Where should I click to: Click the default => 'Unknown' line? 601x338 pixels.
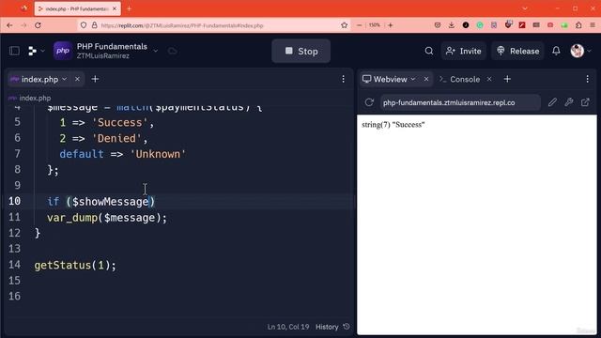123,154
